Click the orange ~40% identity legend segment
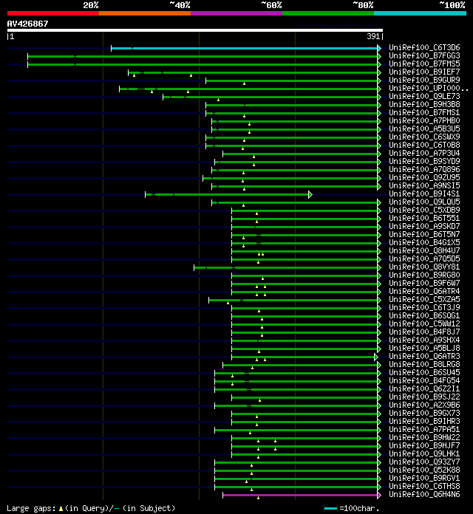This screenshot has width=473, height=514. pyautogui.click(x=145, y=13)
